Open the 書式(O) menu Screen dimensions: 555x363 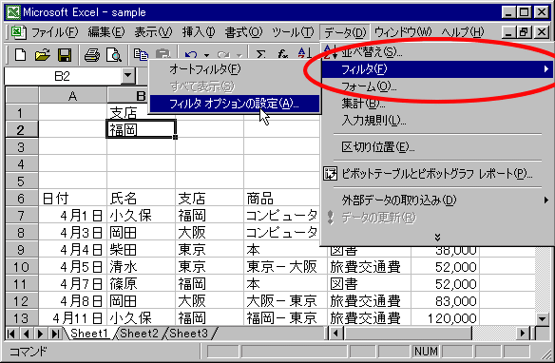(x=243, y=32)
